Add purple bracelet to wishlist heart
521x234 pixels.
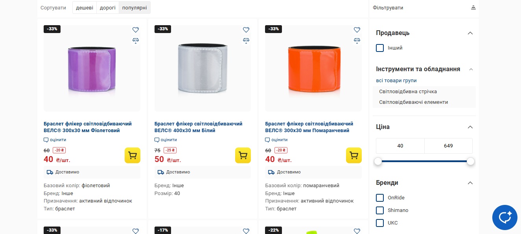pyautogui.click(x=136, y=30)
